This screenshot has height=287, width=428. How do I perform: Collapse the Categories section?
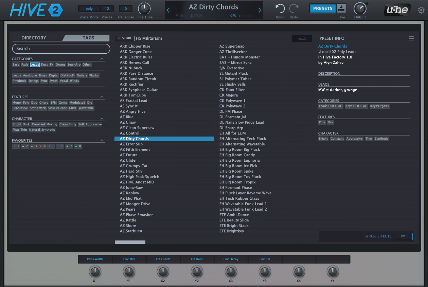click(102, 59)
